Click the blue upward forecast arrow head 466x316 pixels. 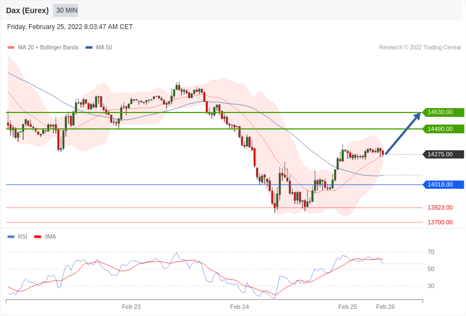417,116
